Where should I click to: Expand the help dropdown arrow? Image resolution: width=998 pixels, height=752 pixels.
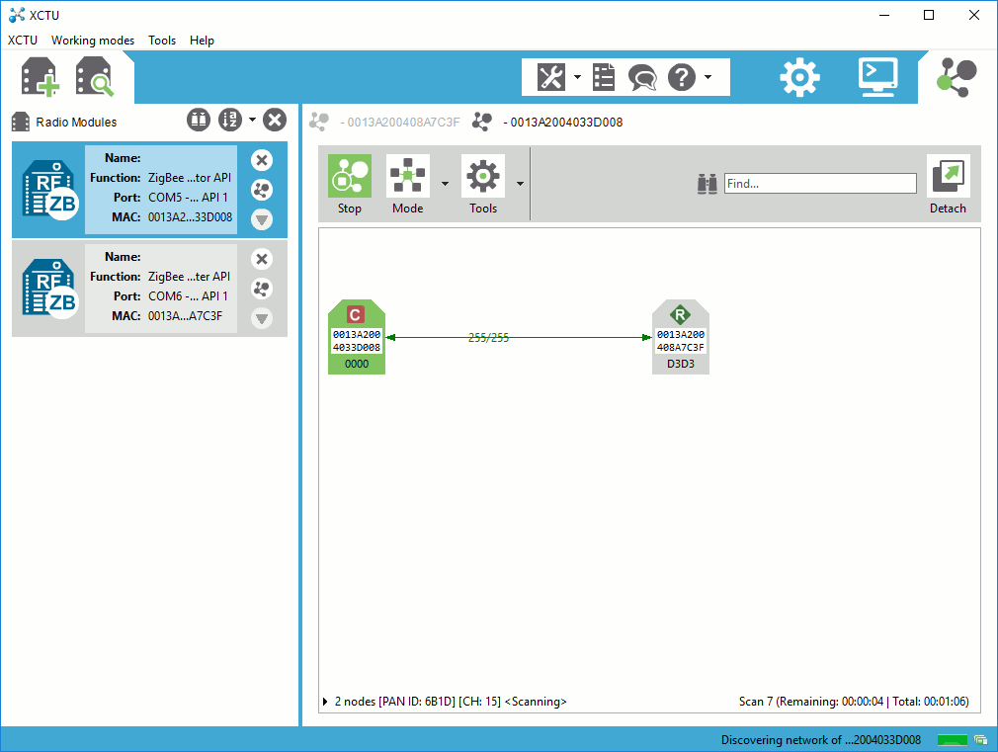(707, 77)
